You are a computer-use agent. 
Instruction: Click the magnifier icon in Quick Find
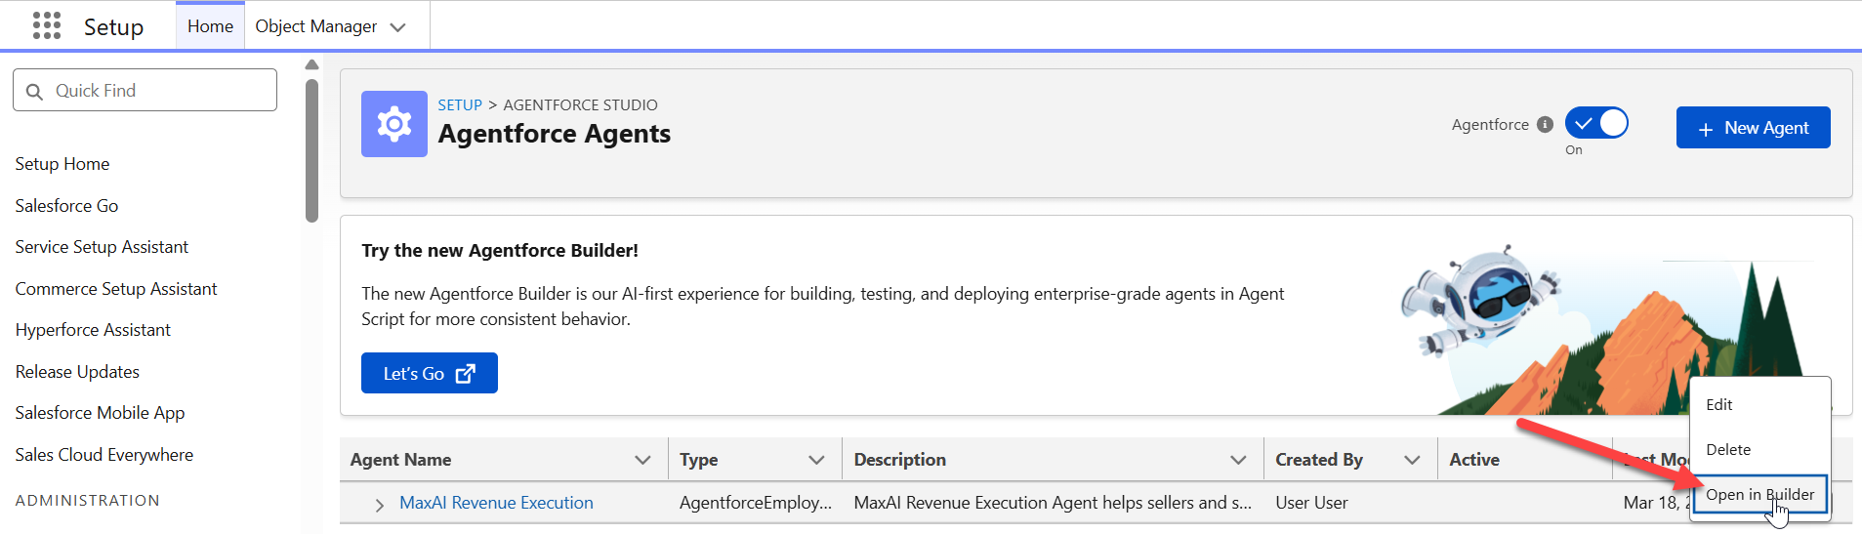point(34,91)
